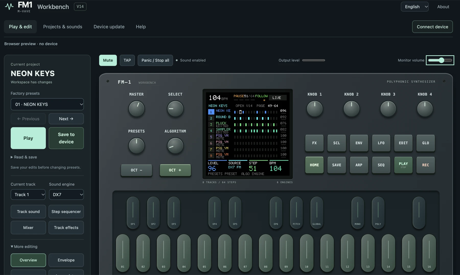Open the Help tab
460x275 pixels.
tap(141, 27)
